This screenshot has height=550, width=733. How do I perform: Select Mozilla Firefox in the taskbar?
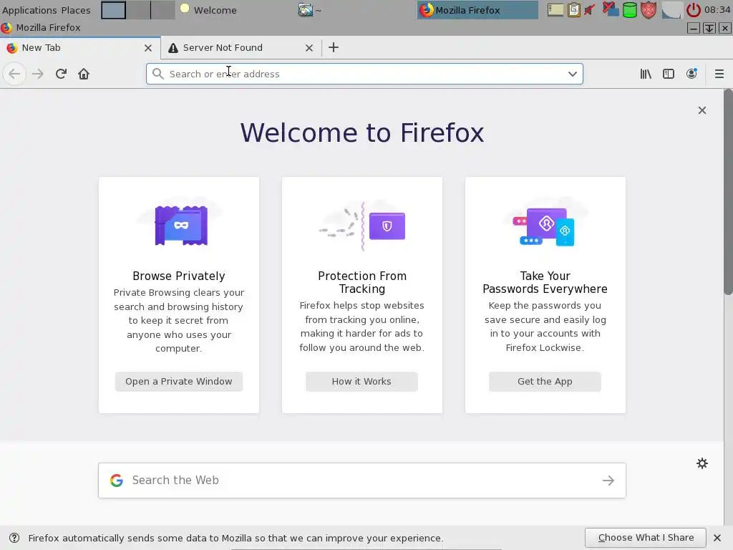coord(477,10)
